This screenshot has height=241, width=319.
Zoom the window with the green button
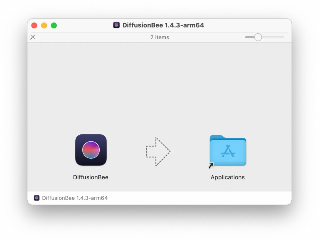pos(54,26)
